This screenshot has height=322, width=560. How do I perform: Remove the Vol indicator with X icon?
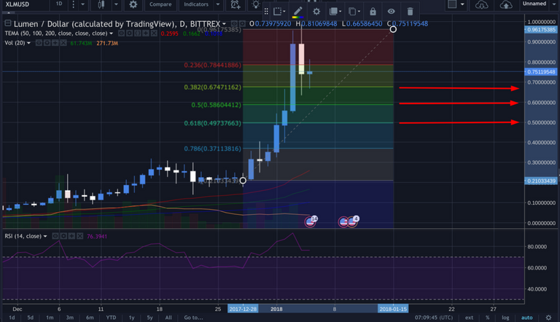63,43
